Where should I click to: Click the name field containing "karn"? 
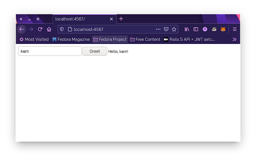click(50, 51)
